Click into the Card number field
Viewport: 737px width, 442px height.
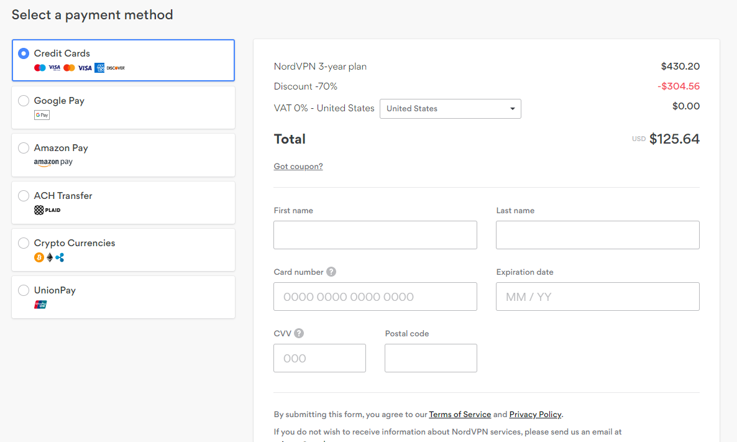click(375, 297)
